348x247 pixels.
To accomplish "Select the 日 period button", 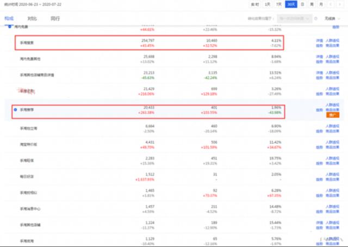I will tap(302, 4).
